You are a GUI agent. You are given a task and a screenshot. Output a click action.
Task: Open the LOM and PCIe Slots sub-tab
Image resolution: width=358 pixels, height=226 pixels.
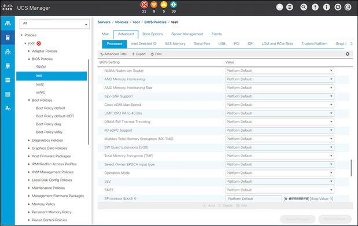coord(278,43)
